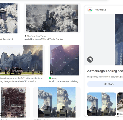This screenshot has width=123, height=120.
Task: Open aerial dust cloud thumbnail ending 'Puts 9/11 ...'
Action: click(9, 18)
